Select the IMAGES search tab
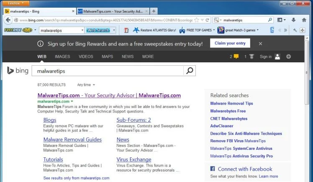The width and height of the screenshot is (313, 182). pyautogui.click(x=62, y=56)
